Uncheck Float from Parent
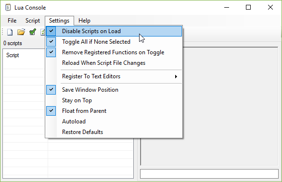This screenshot has width=282, height=182. pos(114,111)
